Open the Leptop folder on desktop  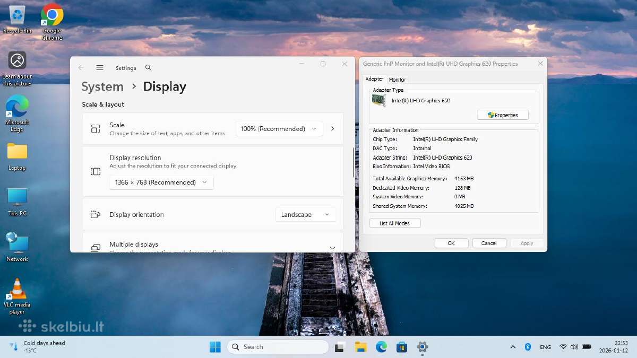17,156
